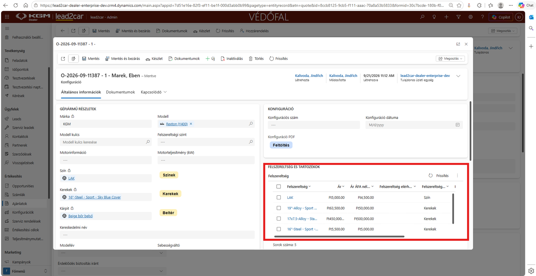Click the calendar icon for Konfiguráció dátuma
Screen dimensions: 536x276
point(457,125)
